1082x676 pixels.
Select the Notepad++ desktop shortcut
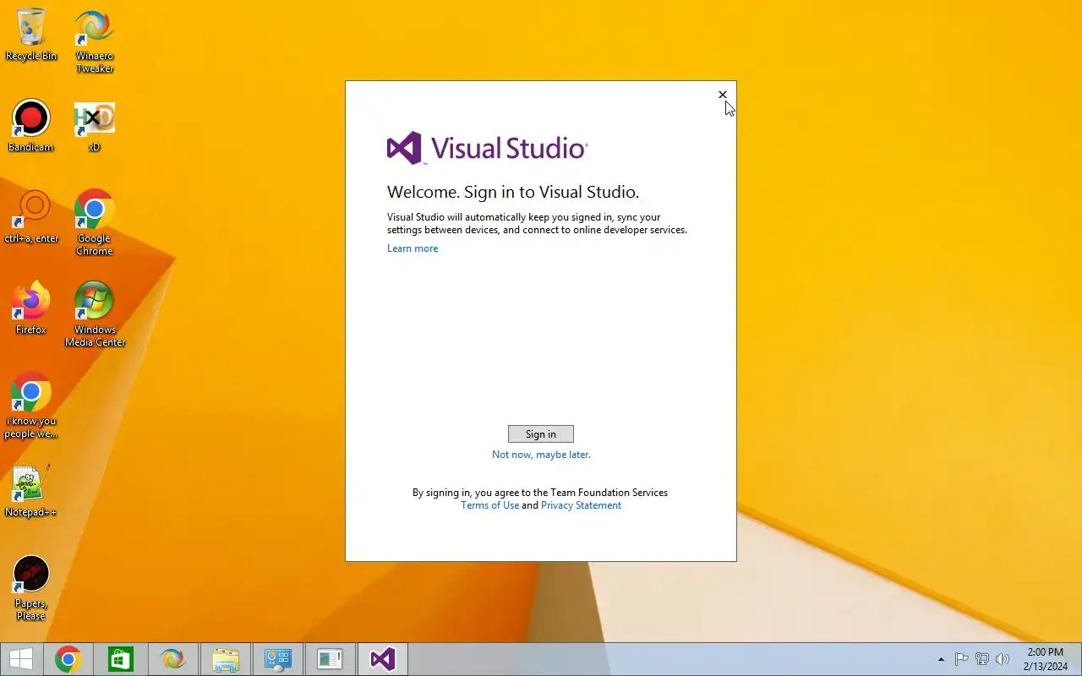pos(31,491)
